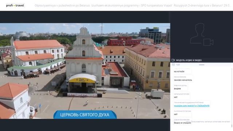Click the chat panel drag handle bar
The image size is (233, 131).
202,65
